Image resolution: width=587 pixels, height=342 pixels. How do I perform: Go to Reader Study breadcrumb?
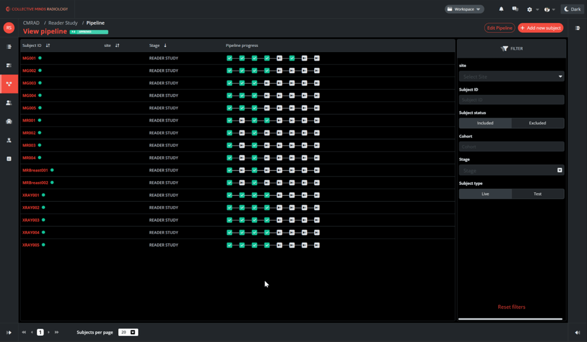pyautogui.click(x=63, y=23)
